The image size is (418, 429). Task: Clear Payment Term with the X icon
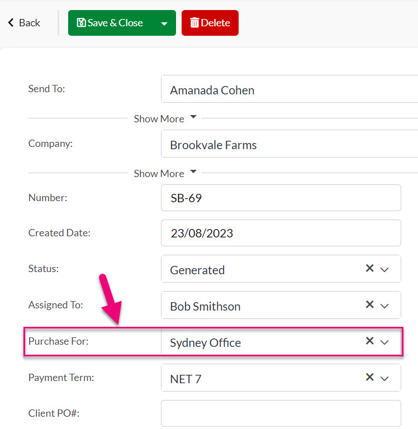pos(369,377)
